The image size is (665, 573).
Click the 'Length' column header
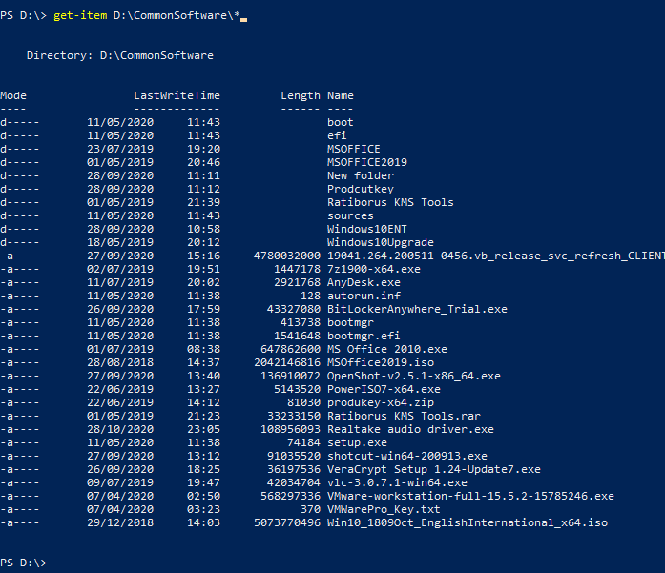[x=301, y=95]
